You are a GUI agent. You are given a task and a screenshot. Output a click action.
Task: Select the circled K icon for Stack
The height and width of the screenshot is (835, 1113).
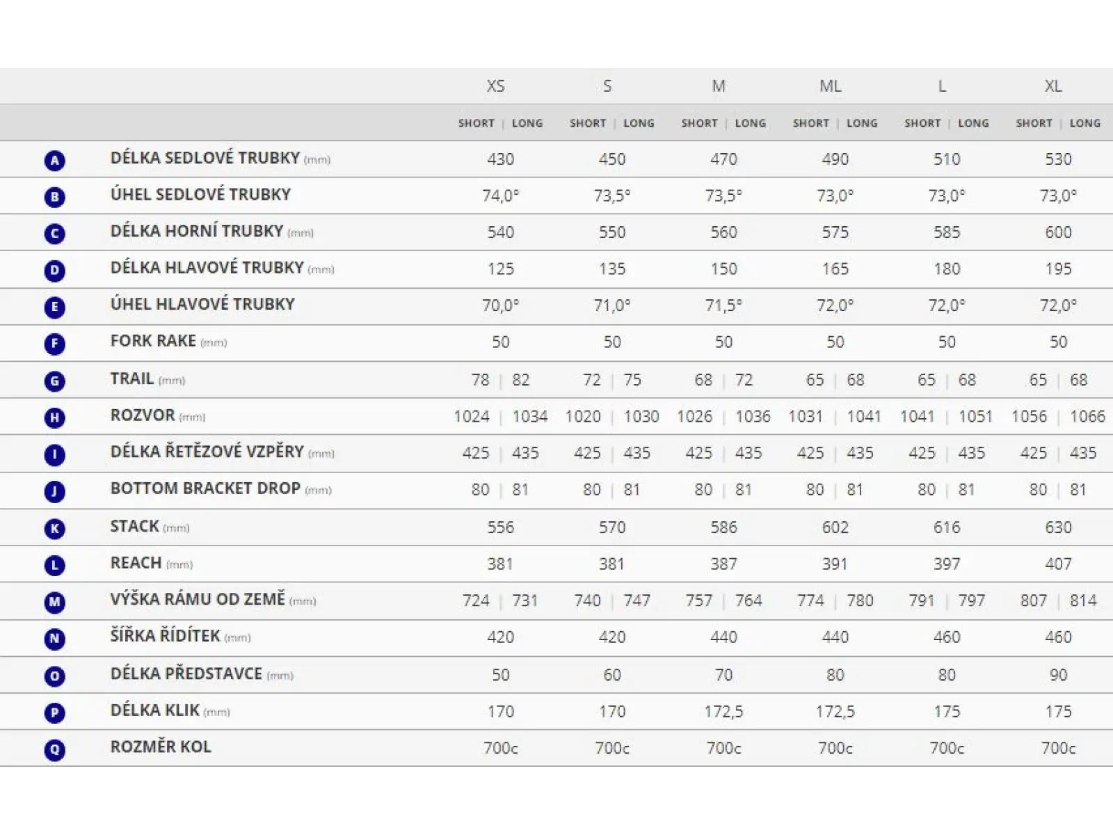[x=54, y=528]
